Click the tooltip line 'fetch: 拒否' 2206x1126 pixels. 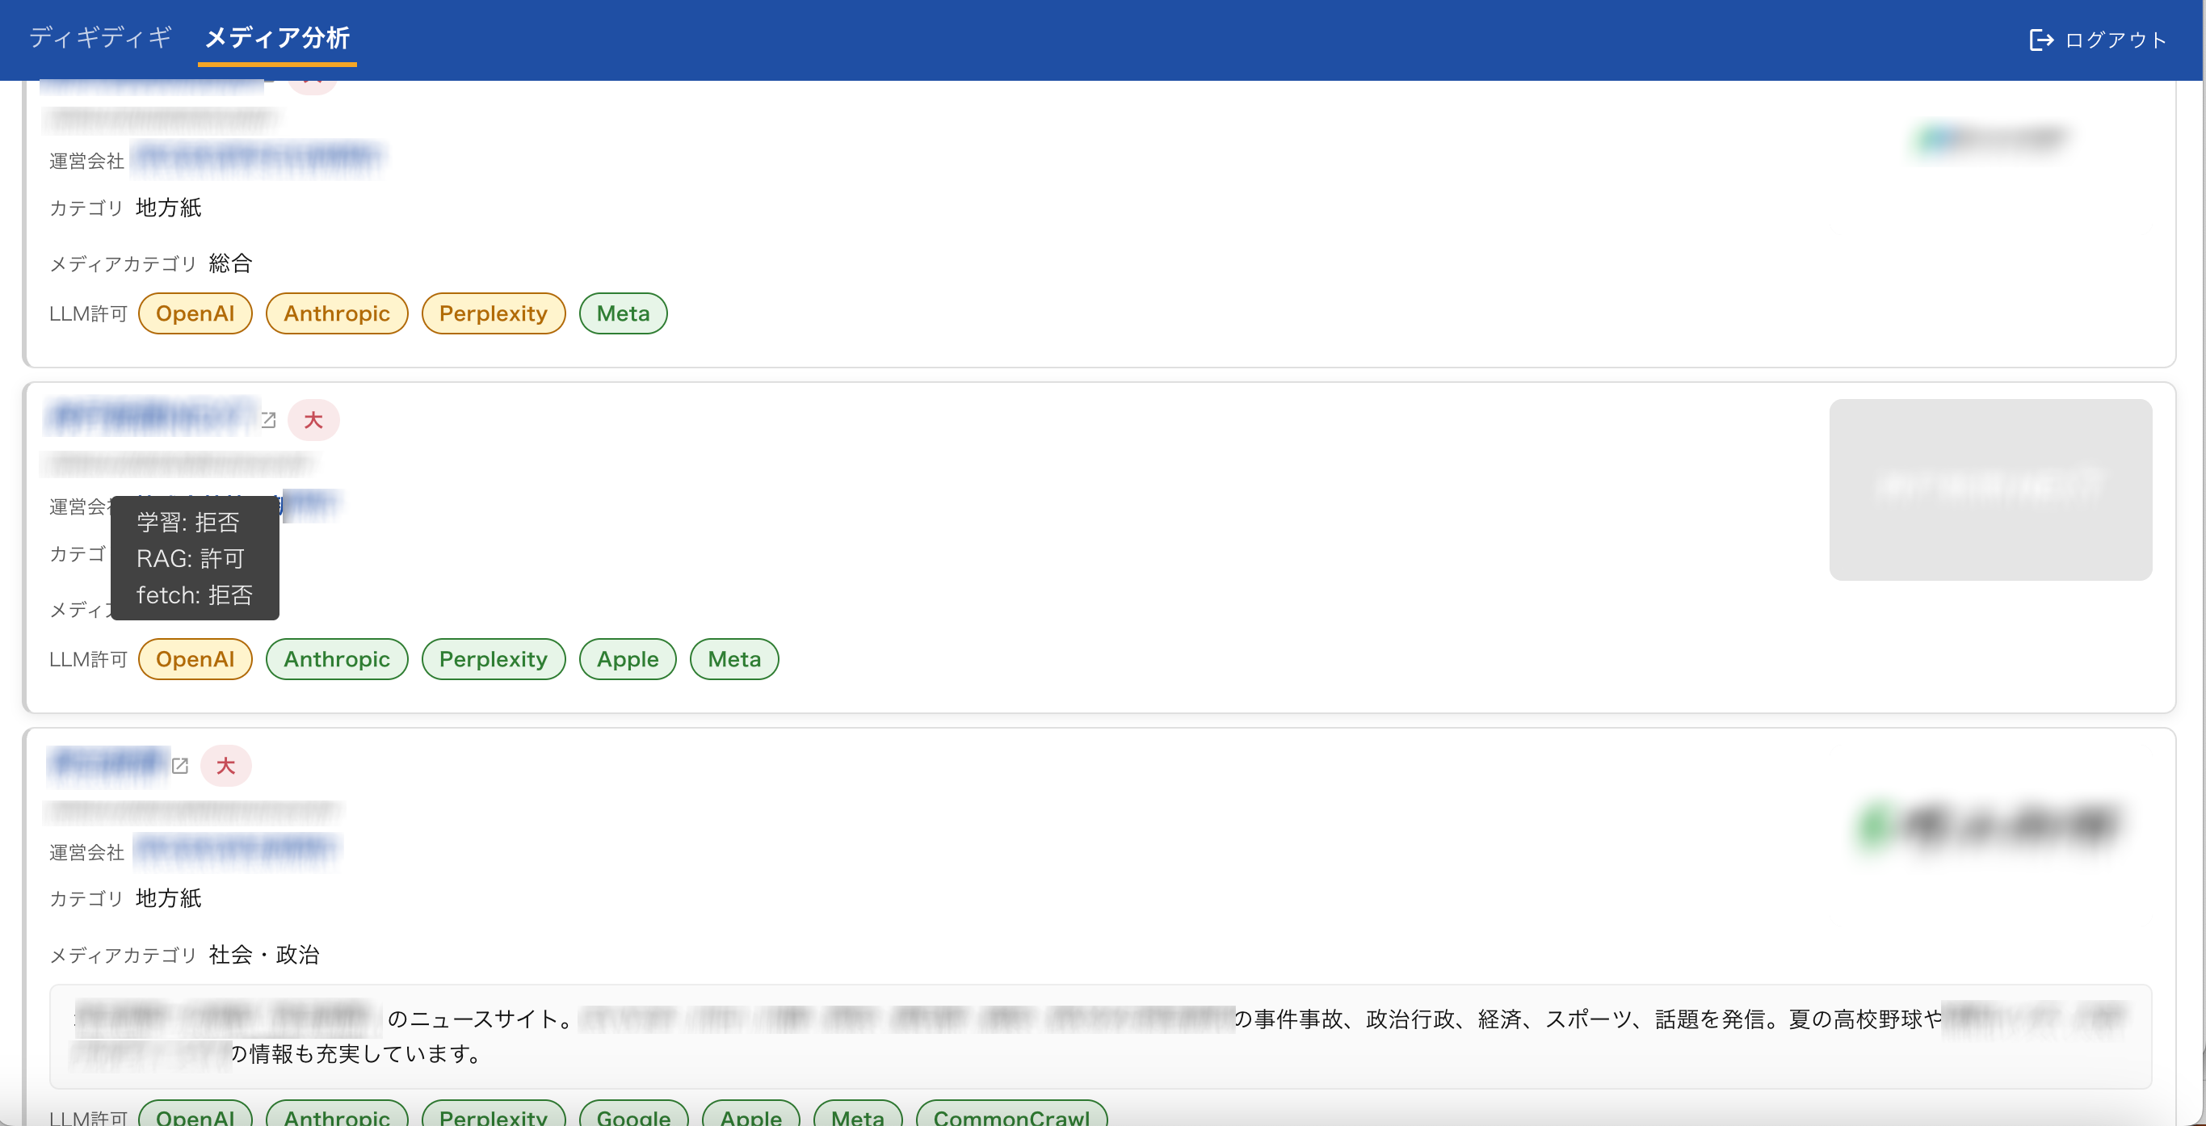195,595
